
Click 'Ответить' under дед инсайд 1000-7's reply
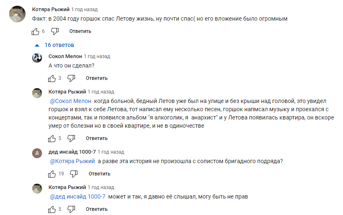point(99,174)
